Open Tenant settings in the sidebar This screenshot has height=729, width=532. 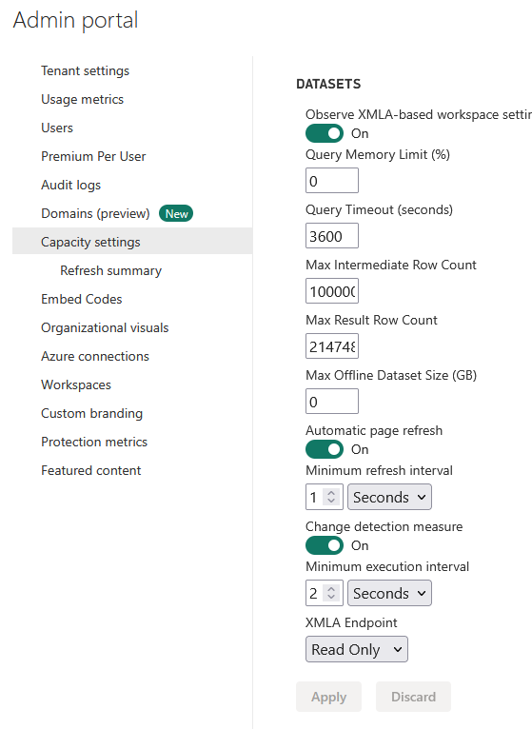[85, 70]
